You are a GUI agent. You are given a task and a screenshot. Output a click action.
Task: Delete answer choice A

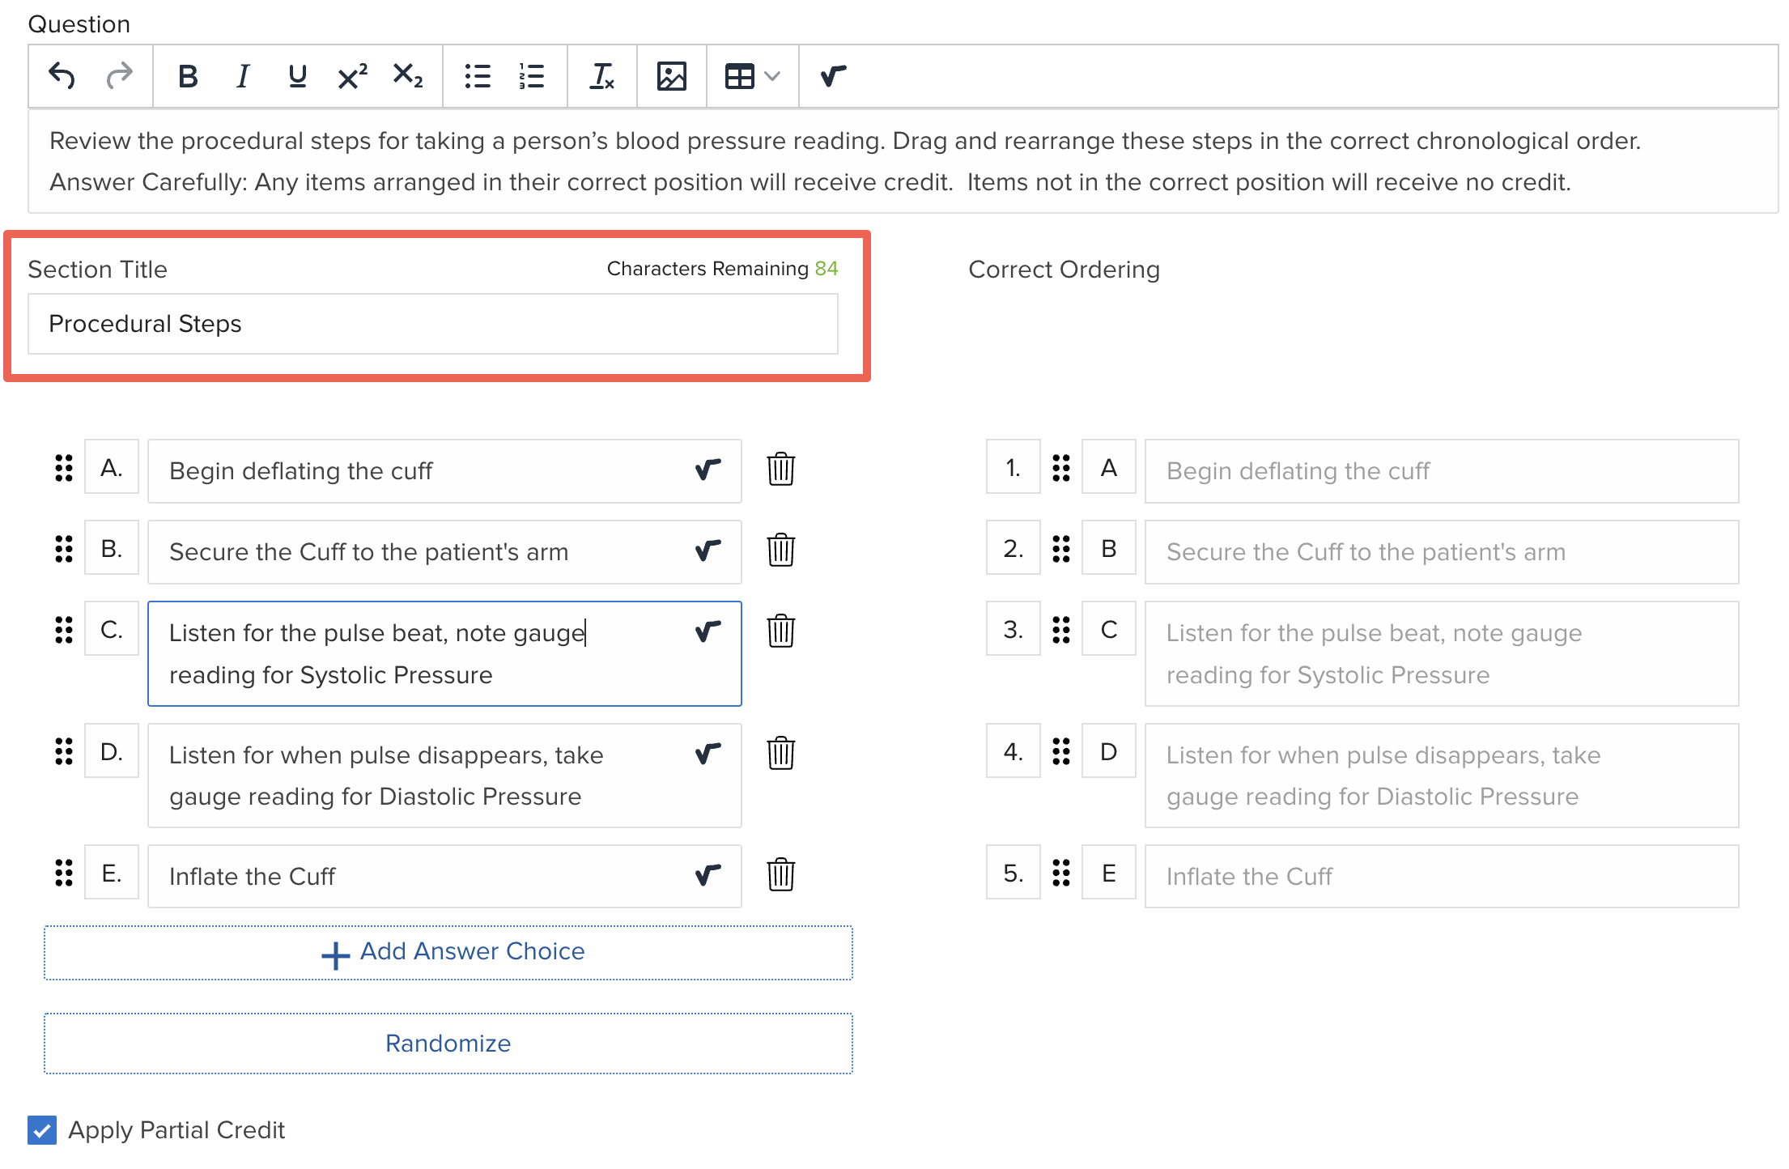click(x=781, y=469)
